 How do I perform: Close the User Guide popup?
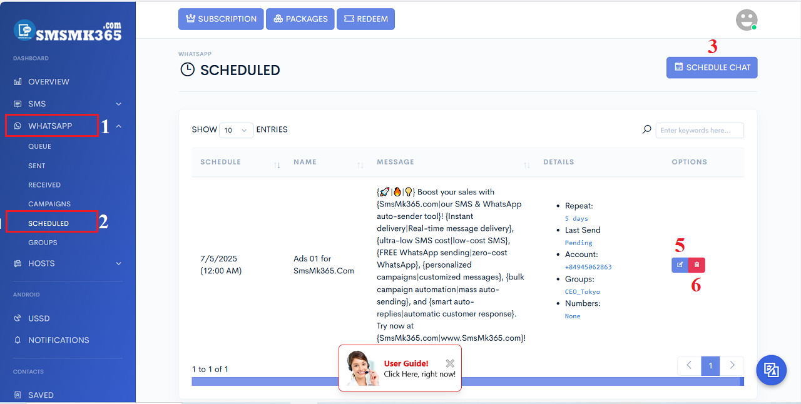tap(450, 363)
